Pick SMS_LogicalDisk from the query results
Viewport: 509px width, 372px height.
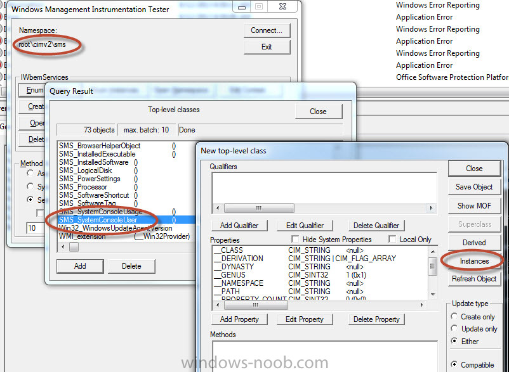pos(126,170)
